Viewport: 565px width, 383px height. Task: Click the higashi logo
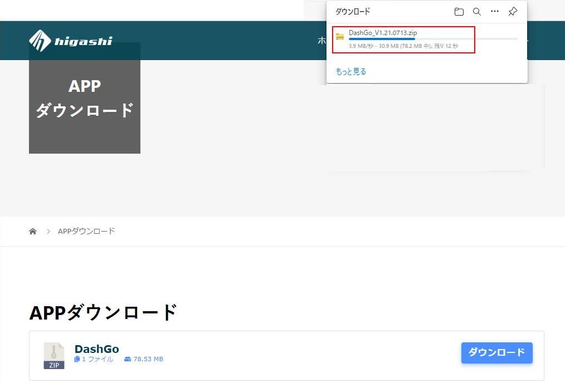[71, 40]
